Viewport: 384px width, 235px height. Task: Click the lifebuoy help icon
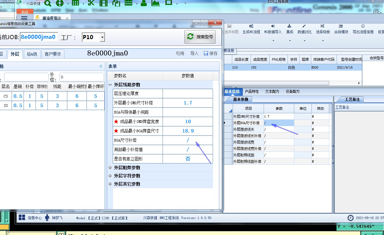pos(60,3)
